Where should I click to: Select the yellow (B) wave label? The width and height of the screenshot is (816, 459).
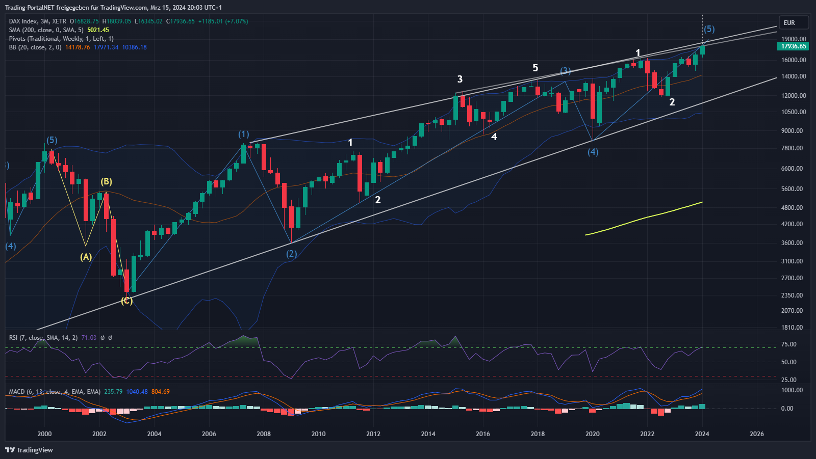point(106,181)
